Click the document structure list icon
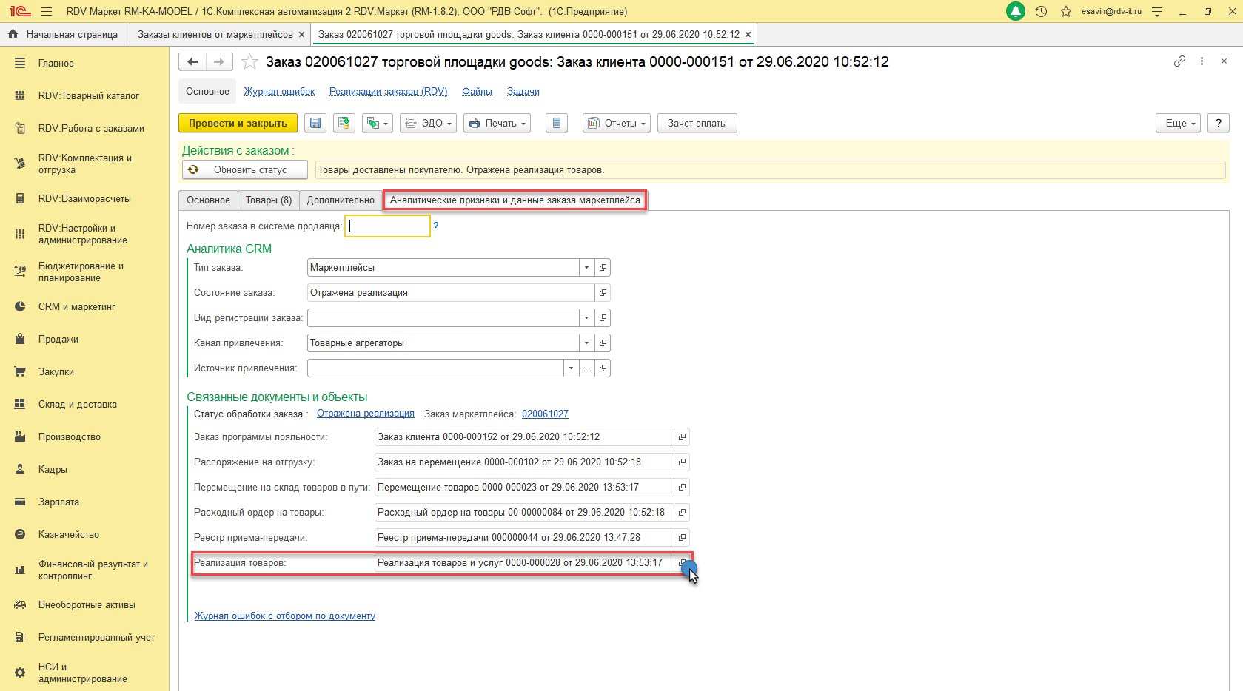 (x=557, y=124)
